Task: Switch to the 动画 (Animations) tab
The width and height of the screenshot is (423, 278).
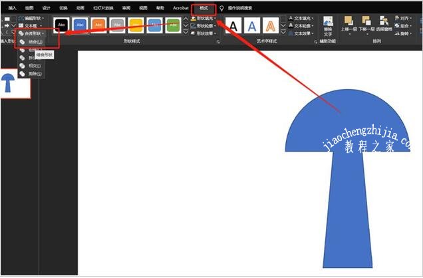Action: pos(80,8)
